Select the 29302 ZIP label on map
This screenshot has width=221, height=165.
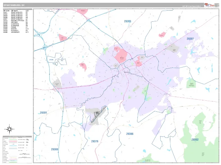coord(195,140)
